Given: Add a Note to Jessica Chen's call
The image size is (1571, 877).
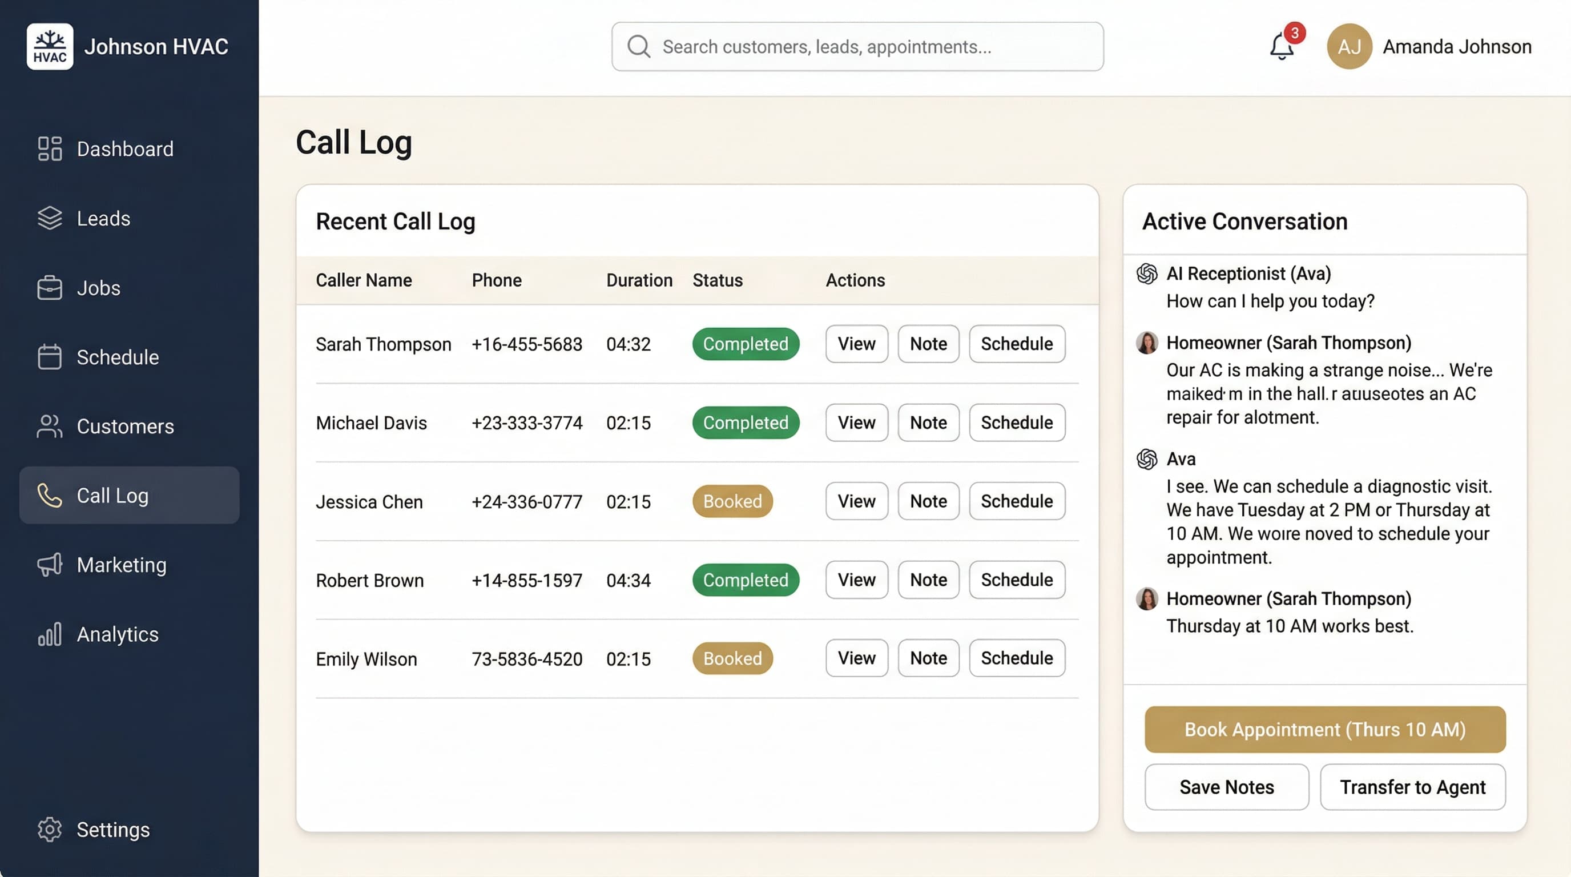Looking at the screenshot, I should [x=928, y=501].
